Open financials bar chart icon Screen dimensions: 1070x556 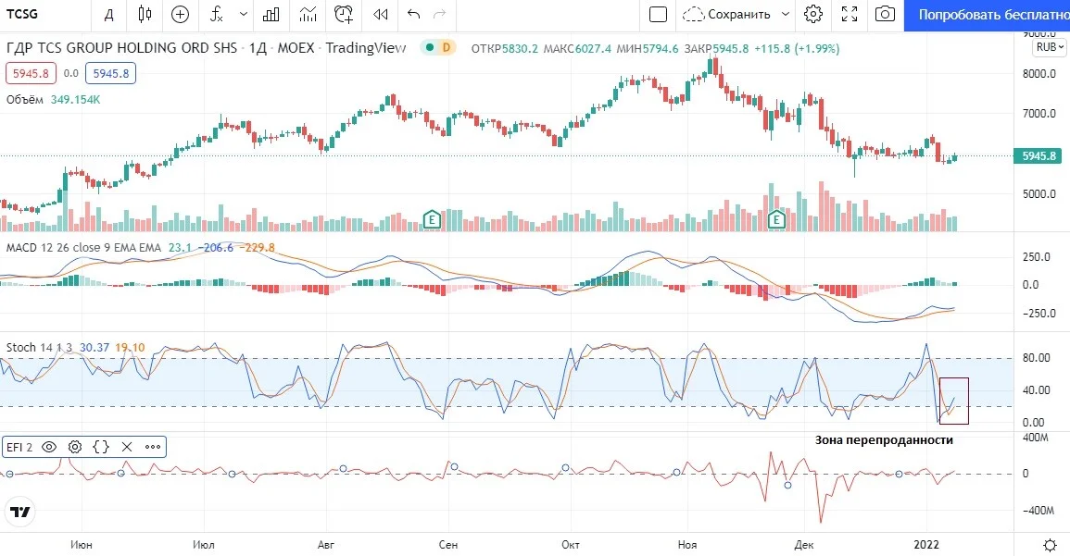click(271, 14)
